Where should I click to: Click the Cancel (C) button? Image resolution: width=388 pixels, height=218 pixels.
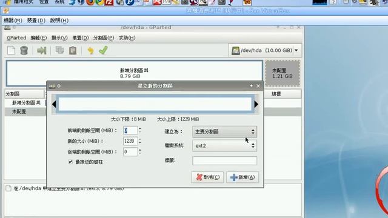click(x=207, y=177)
